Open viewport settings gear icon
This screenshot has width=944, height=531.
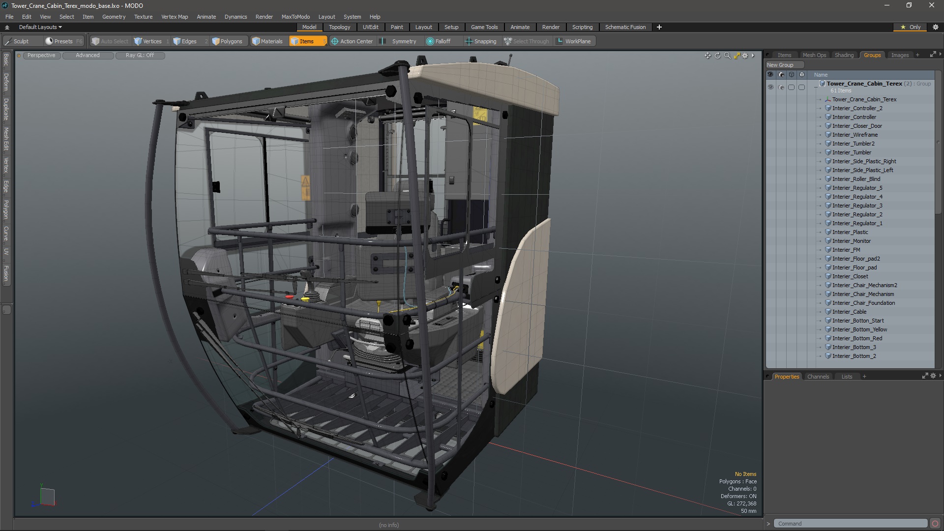coord(745,56)
